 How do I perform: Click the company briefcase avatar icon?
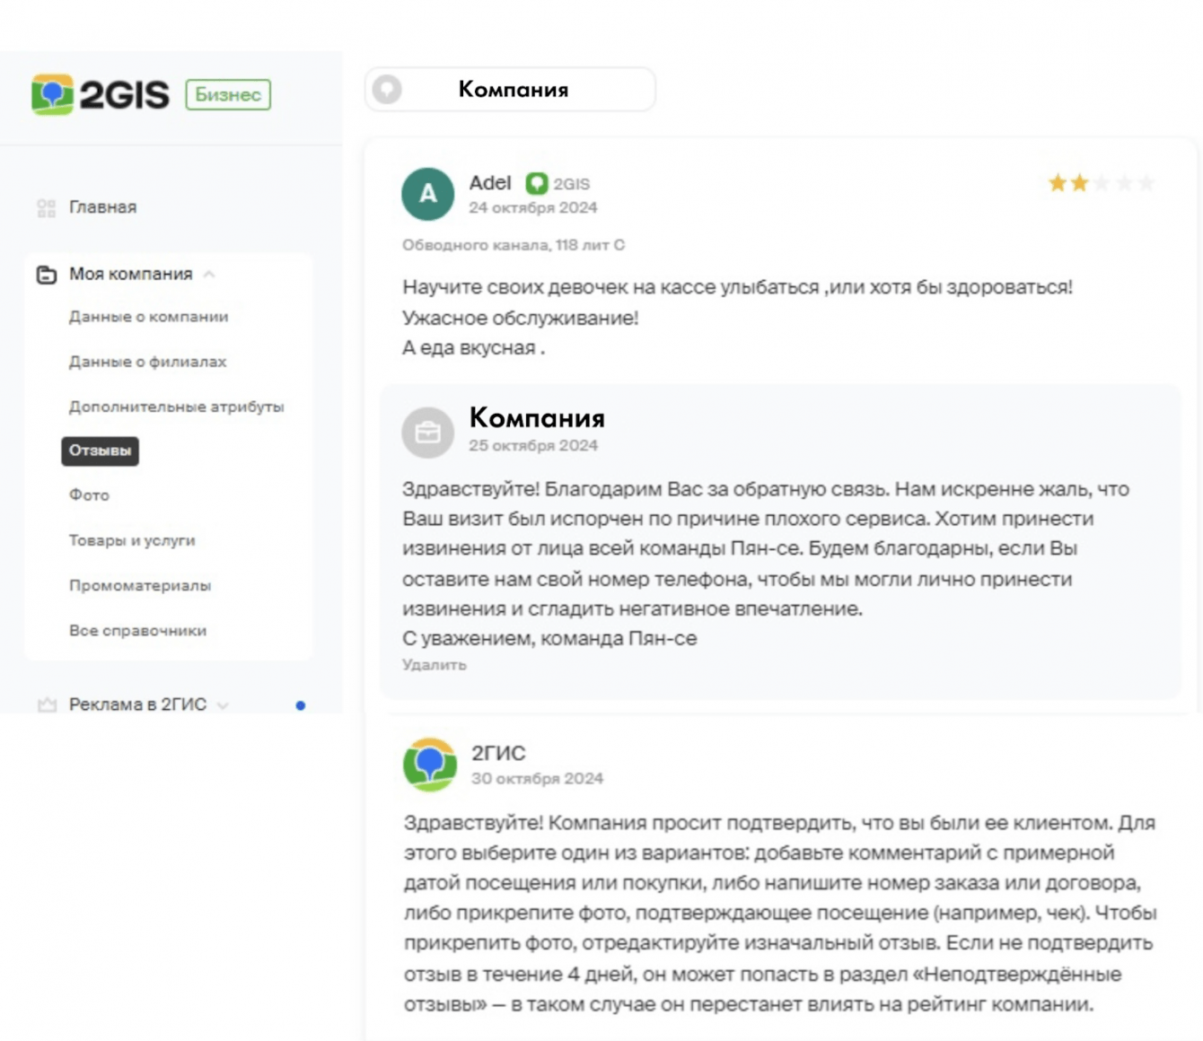(427, 433)
